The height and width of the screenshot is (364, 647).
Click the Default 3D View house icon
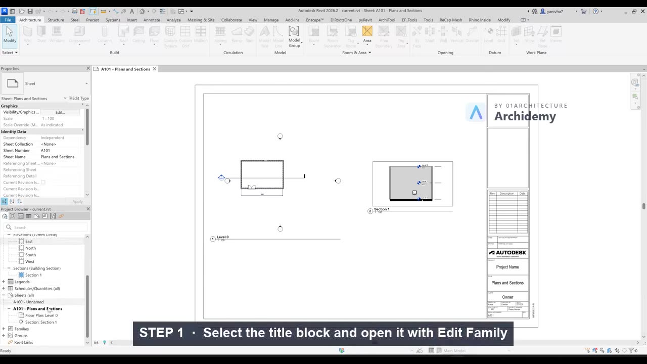[x=142, y=11]
